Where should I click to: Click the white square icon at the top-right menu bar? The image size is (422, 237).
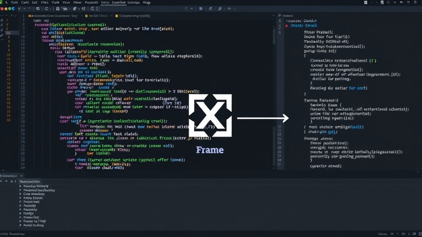[366, 2]
